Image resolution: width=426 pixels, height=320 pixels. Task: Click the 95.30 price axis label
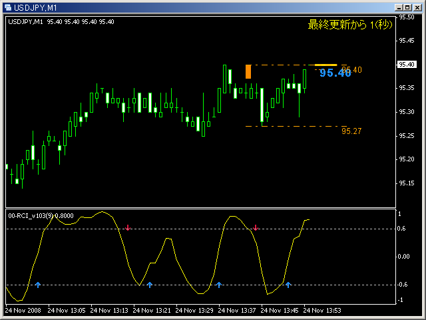click(407, 112)
